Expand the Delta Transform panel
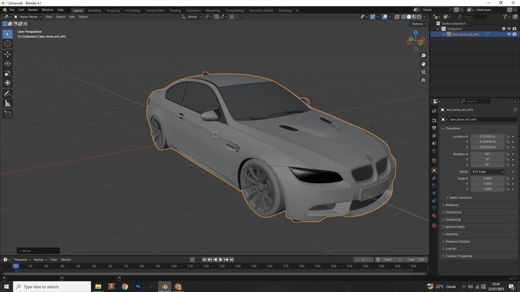 pos(461,198)
